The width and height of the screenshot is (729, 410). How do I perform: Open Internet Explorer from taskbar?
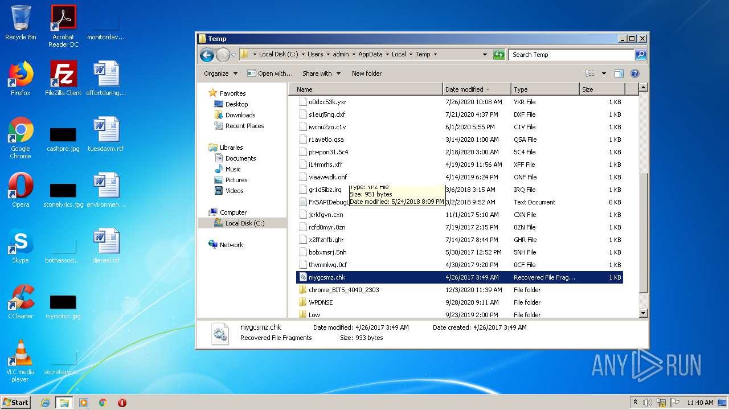45,403
